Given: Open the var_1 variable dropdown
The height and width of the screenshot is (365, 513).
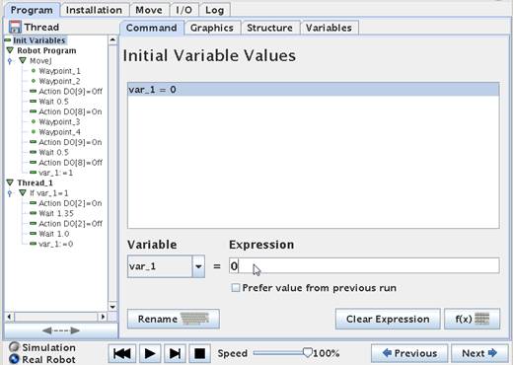Looking at the screenshot, I should (198, 266).
